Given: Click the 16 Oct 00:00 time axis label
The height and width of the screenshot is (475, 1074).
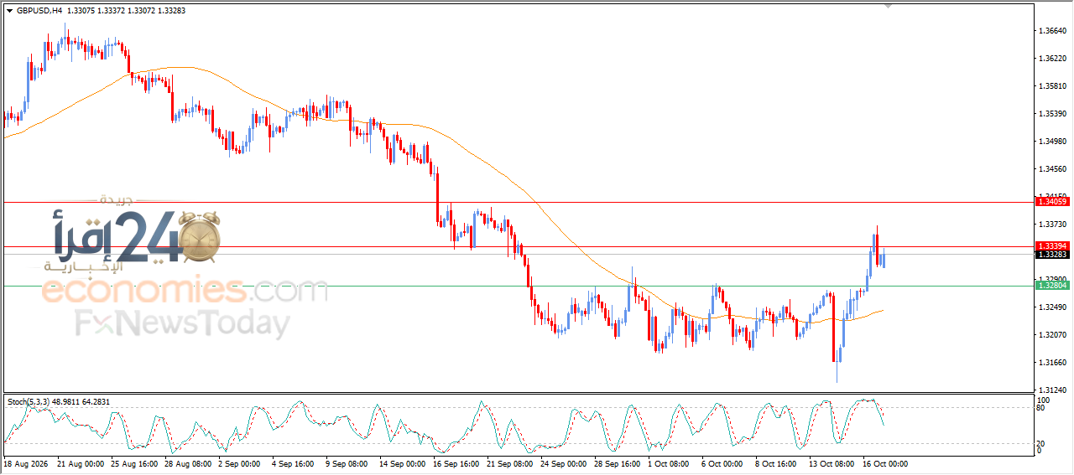Looking at the screenshot, I should click(884, 462).
